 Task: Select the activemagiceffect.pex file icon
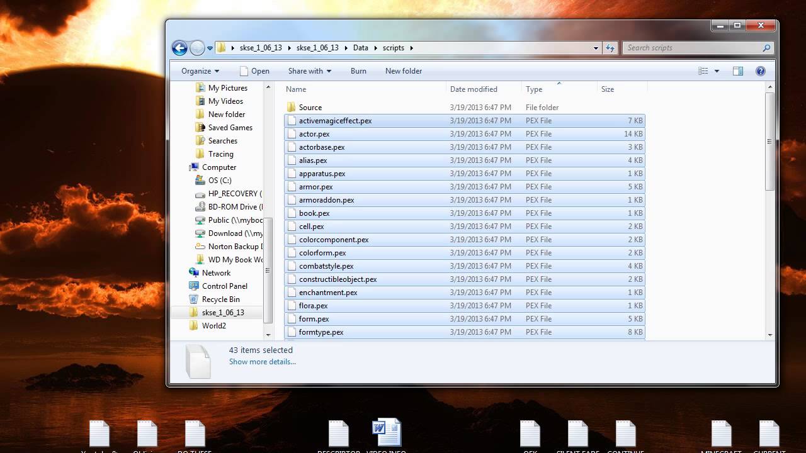[x=291, y=121]
